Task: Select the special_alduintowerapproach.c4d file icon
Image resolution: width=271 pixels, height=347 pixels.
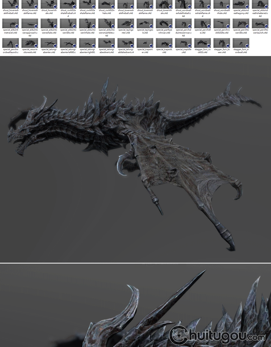Action: coord(30,23)
